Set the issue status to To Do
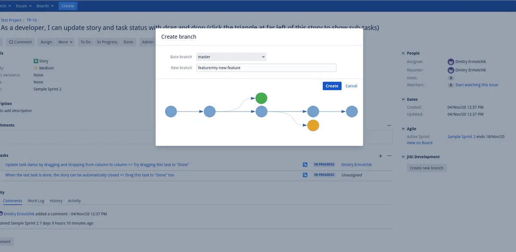 pyautogui.click(x=86, y=42)
